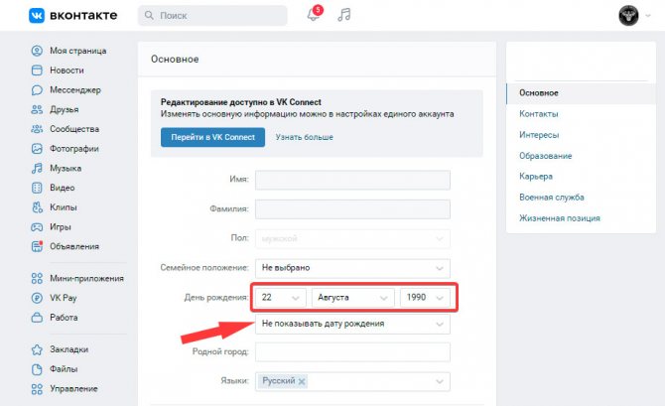The image size is (665, 406).
Task: Click the VK logo icon
Action: (x=37, y=15)
